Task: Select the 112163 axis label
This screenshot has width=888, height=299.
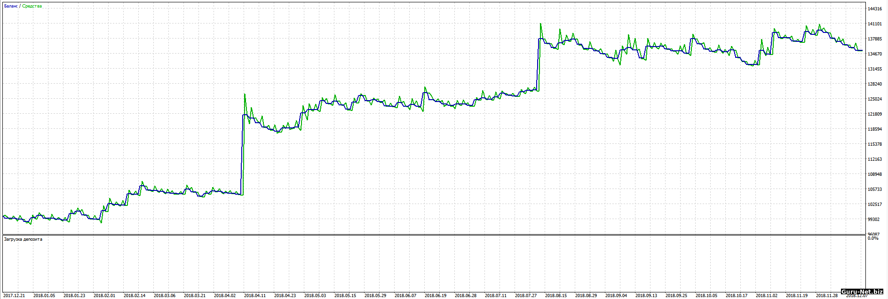Action: [x=875, y=159]
